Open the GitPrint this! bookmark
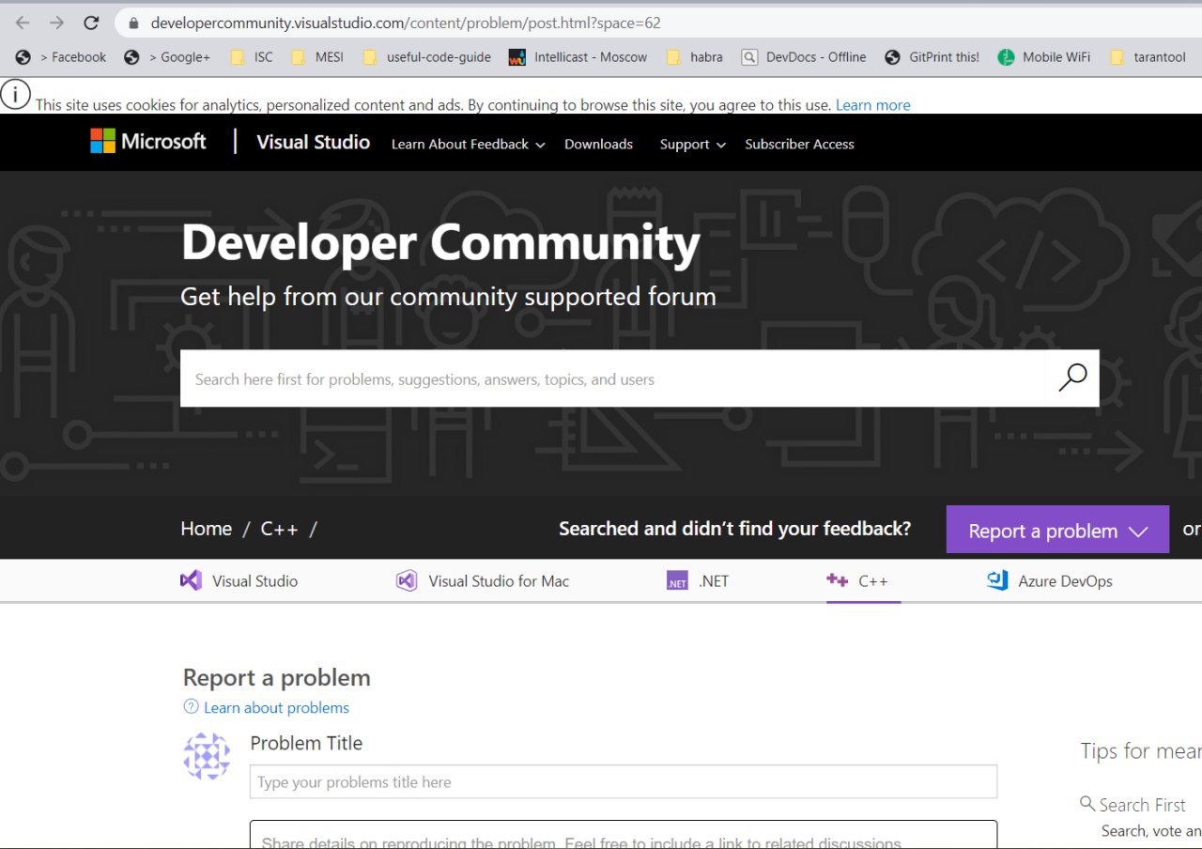Viewport: 1202px width, 849px height. pyautogui.click(x=932, y=57)
